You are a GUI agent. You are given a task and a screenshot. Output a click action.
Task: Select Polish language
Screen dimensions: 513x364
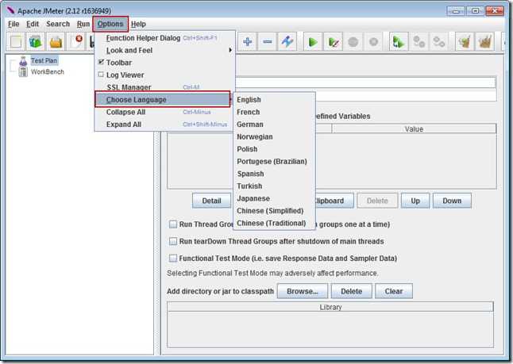coord(274,149)
